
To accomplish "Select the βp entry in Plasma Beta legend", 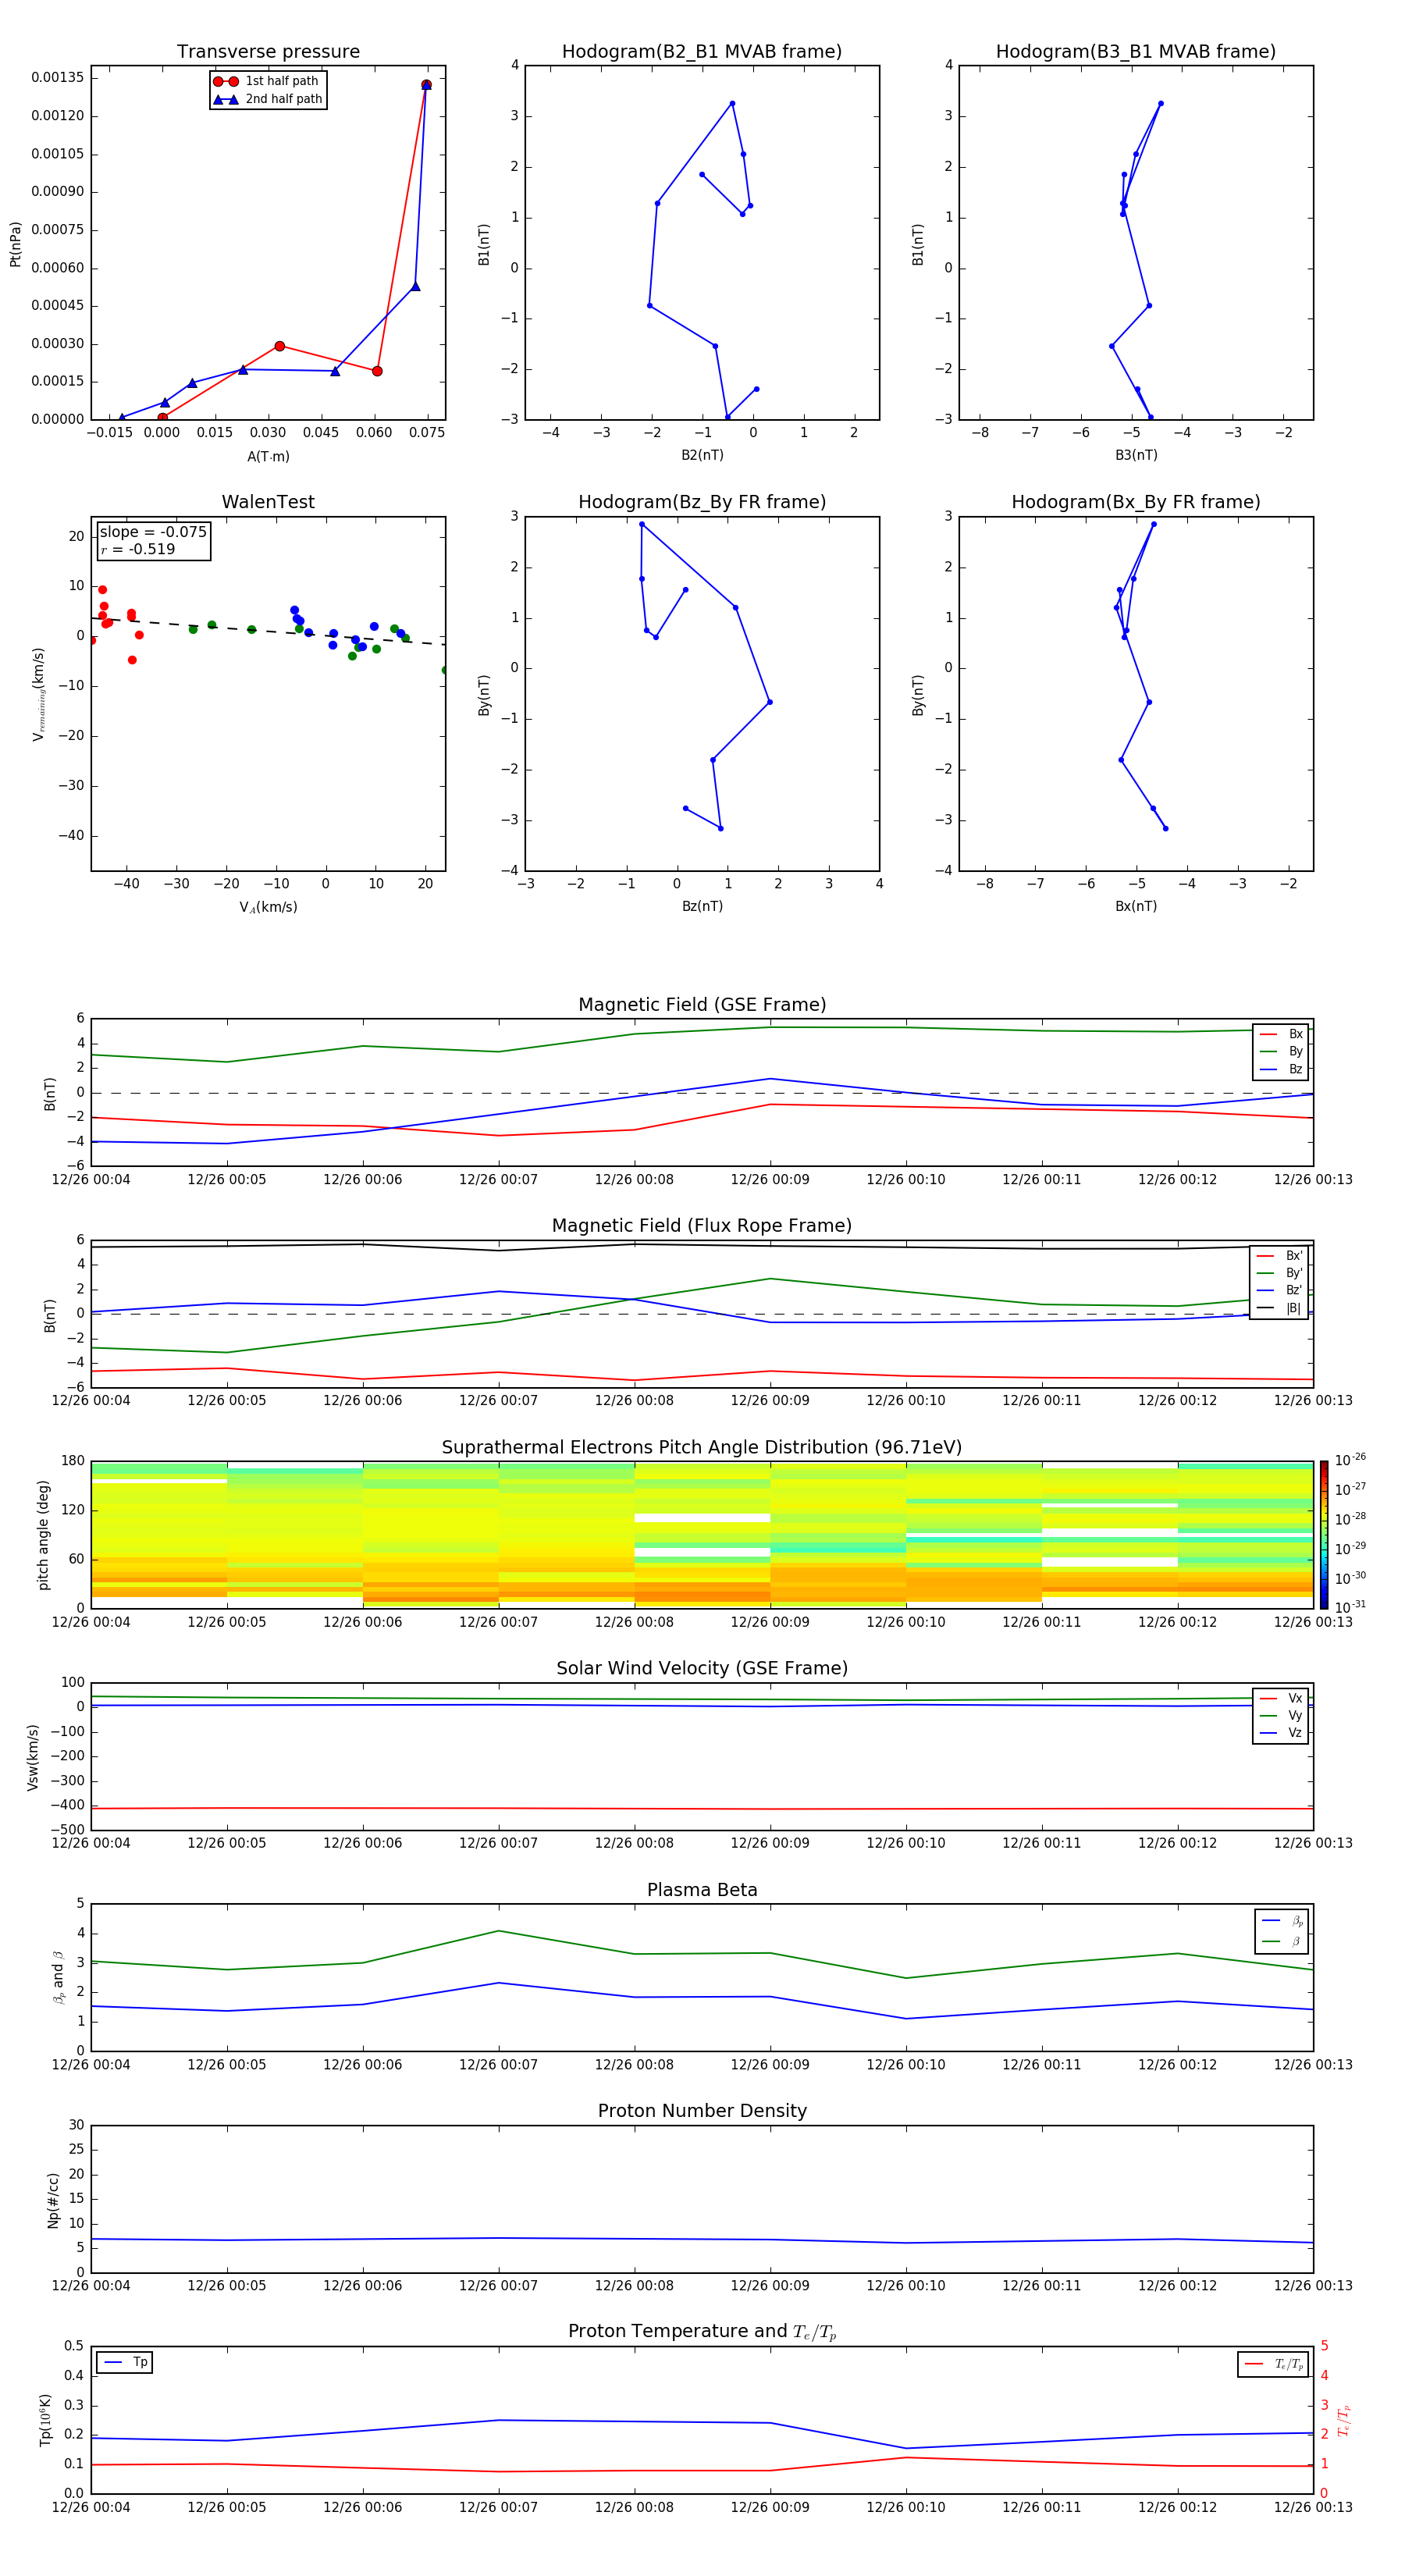I will click(1282, 1921).
